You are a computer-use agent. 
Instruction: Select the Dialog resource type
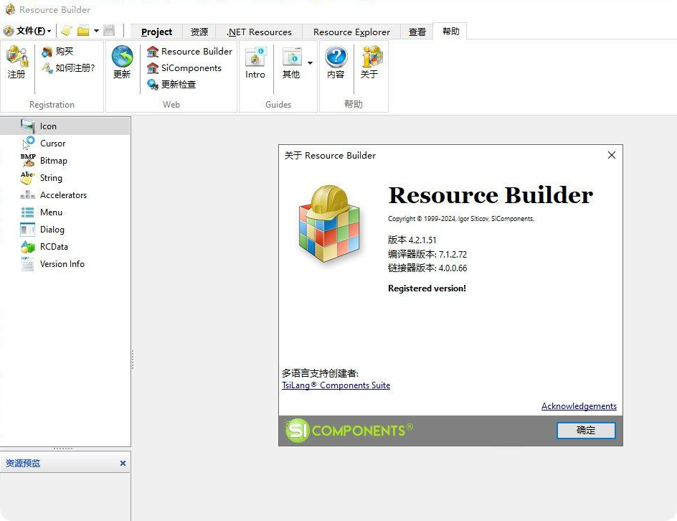click(x=65, y=230)
